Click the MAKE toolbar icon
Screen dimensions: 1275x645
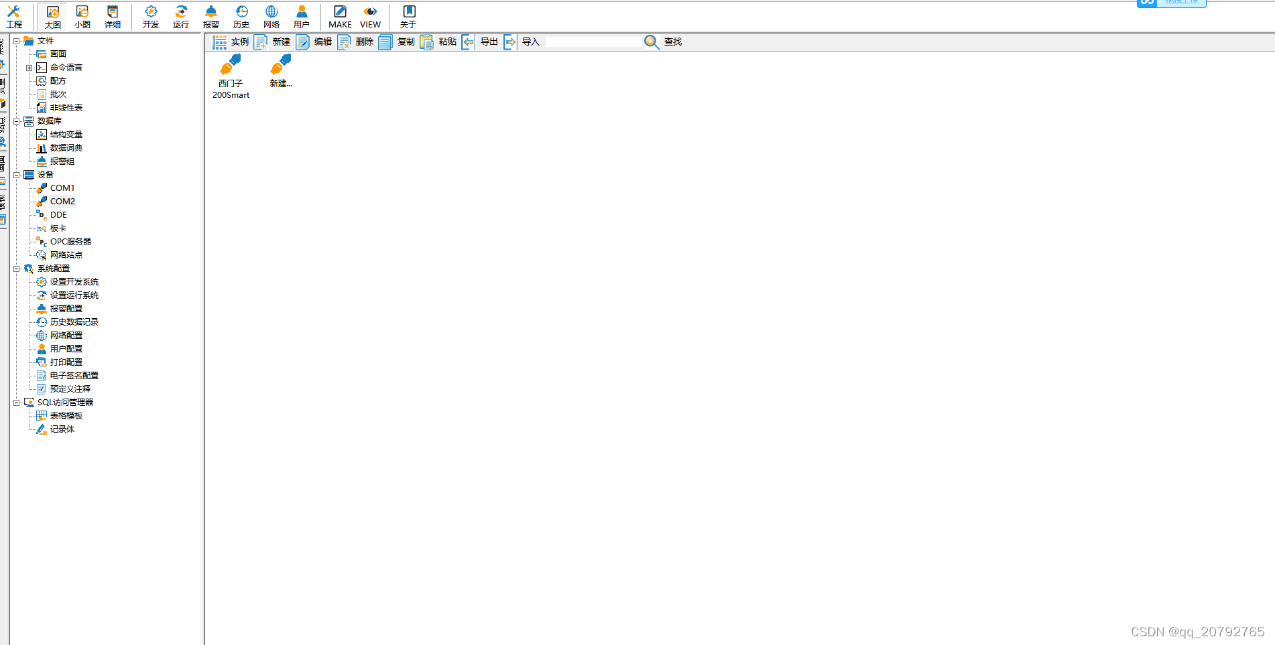340,17
